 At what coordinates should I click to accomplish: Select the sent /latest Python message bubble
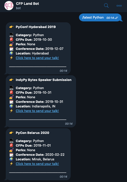(x=100, y=18)
